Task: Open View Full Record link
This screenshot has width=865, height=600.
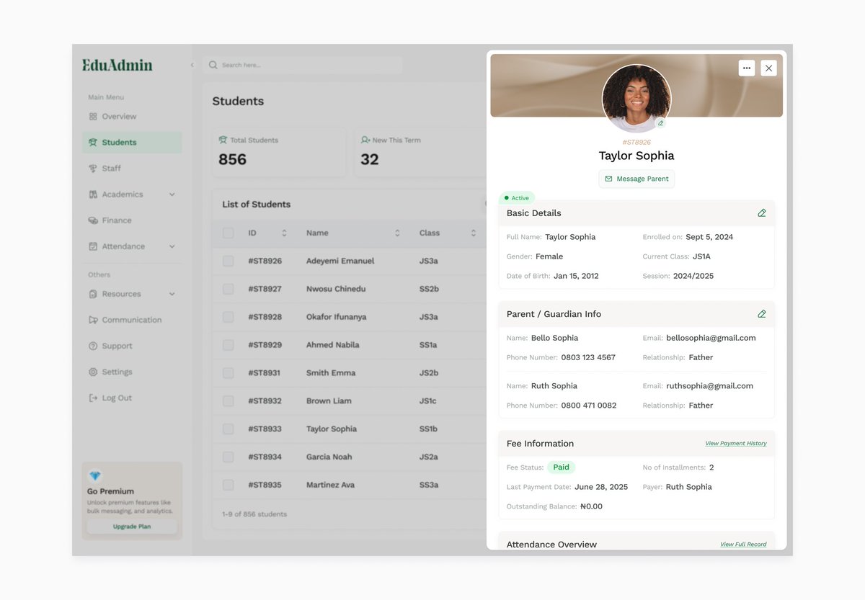Action: 743,545
